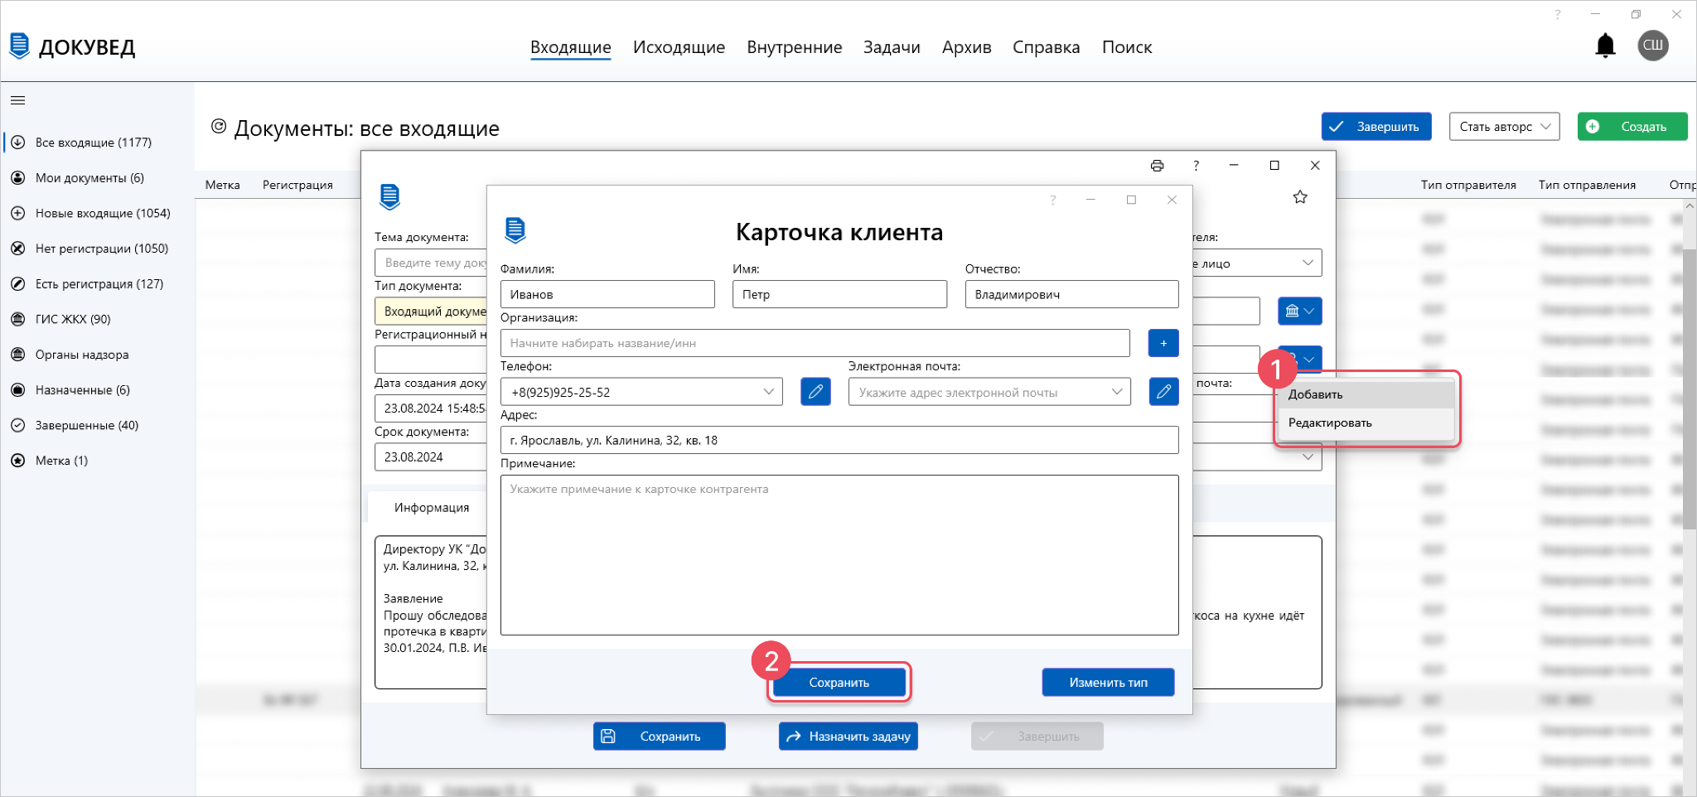Click the Примечание text area
Screen dimensions: 1697x797
point(839,555)
